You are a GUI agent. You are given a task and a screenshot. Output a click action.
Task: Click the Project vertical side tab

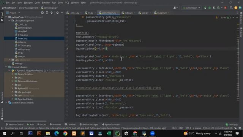(x=2, y=17)
